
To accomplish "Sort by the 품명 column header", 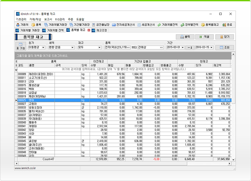I will point(42,65).
